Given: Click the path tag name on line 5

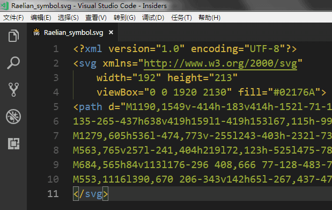Looking at the screenshot, I should tap(91, 107).
